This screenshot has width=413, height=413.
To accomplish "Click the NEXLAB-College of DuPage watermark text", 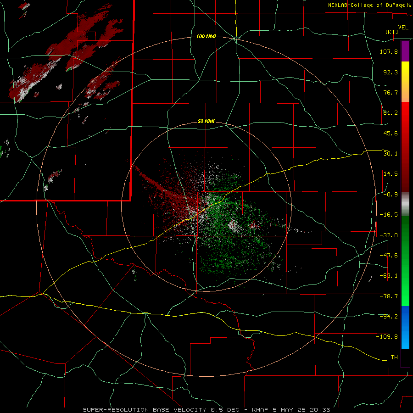I will (369, 5).
